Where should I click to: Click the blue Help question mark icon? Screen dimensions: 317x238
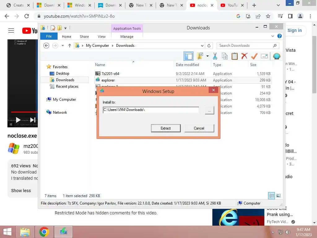point(280,36)
